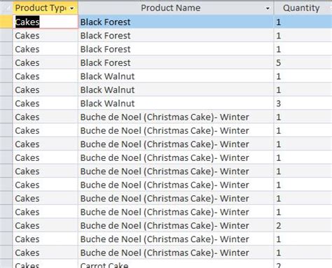The image size is (332, 268).
Task: Select the record selector of the Carrot Cake row
Action: pos(6,264)
